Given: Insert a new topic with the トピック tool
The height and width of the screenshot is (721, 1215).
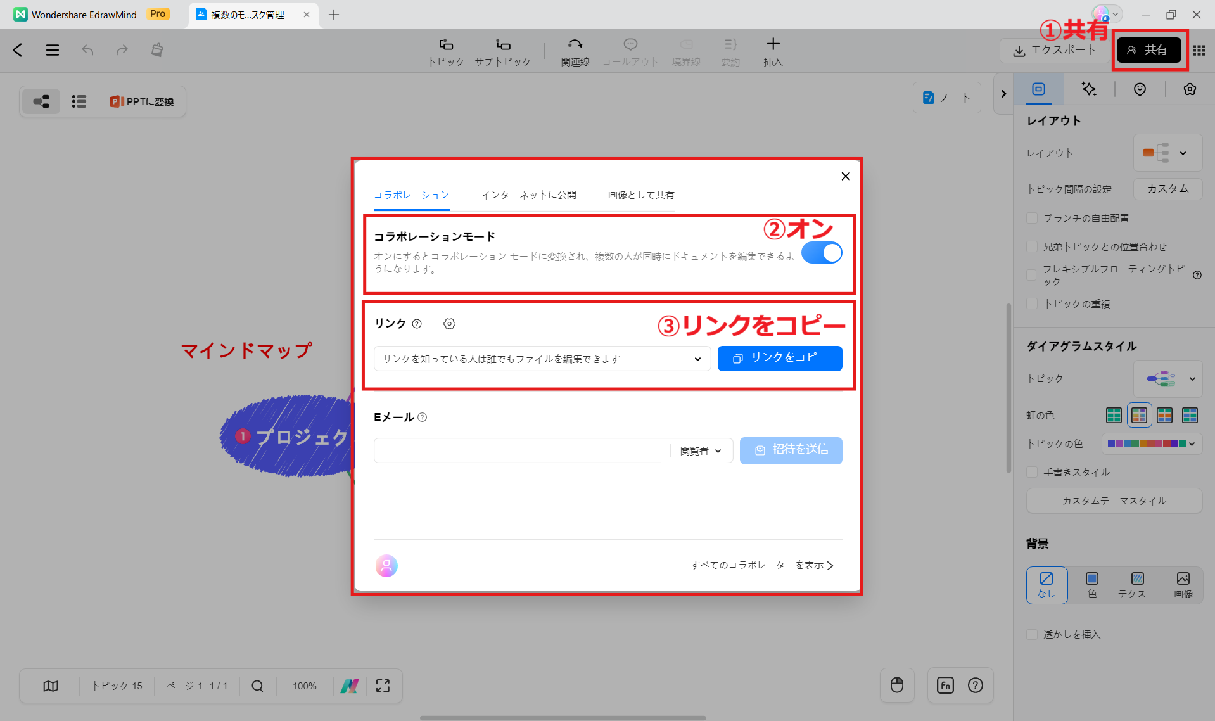Looking at the screenshot, I should coord(446,51).
